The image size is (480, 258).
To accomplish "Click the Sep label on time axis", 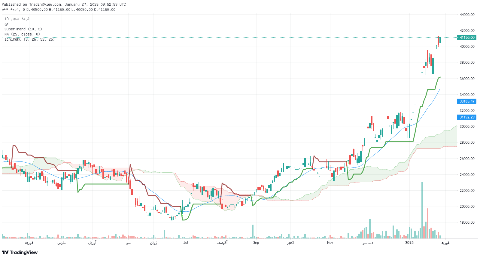I will [256, 243].
